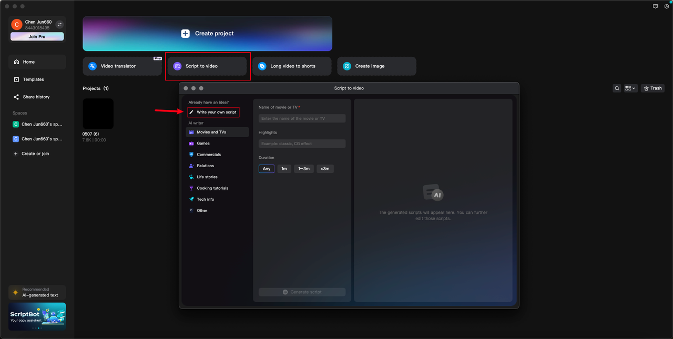Open the 0507 (6) project thumbnail
Viewport: 673px width, 339px height.
click(98, 114)
